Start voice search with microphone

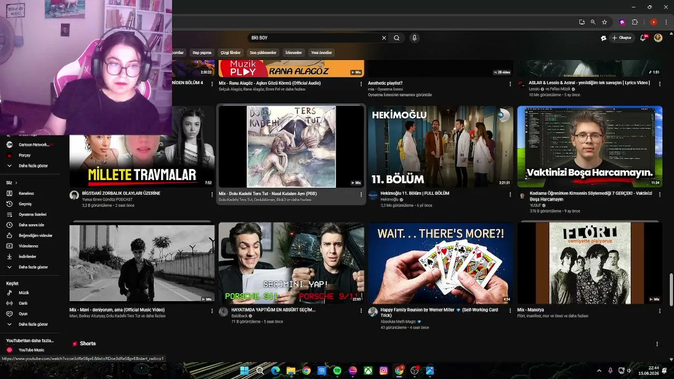pos(414,38)
